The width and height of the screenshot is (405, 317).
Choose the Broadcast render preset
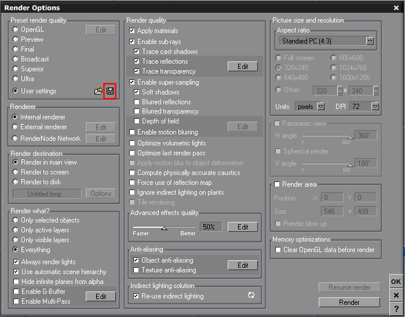[x=15, y=59]
